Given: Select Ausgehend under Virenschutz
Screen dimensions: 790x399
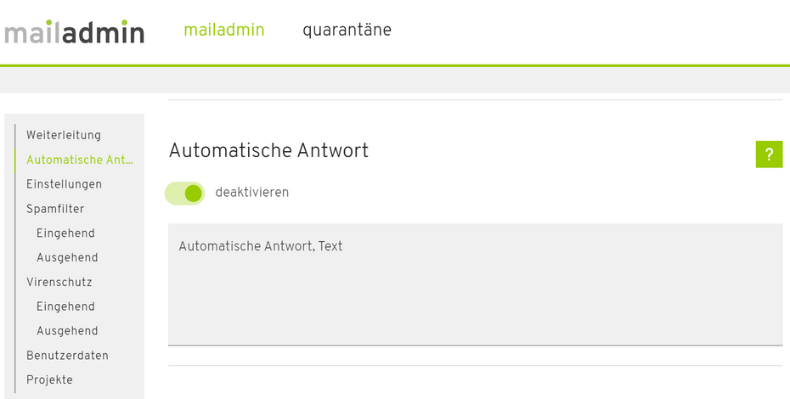Looking at the screenshot, I should pyautogui.click(x=67, y=331).
